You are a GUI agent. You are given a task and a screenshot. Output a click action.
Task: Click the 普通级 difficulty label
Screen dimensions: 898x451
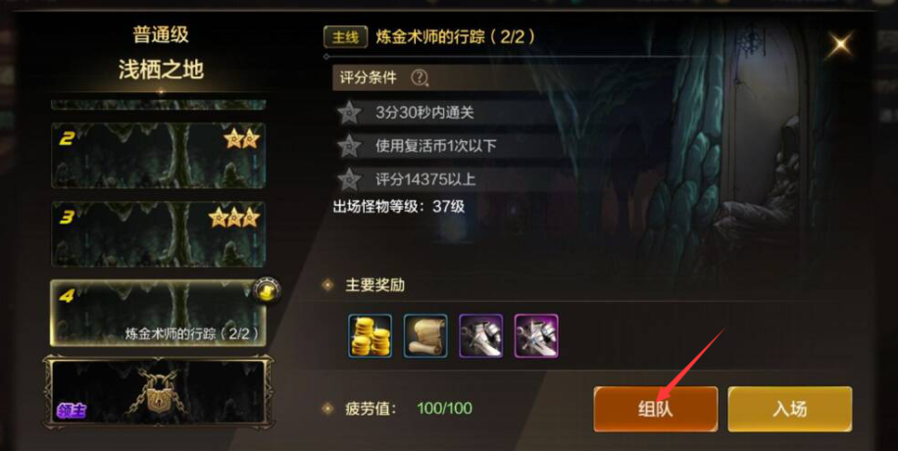point(161,35)
